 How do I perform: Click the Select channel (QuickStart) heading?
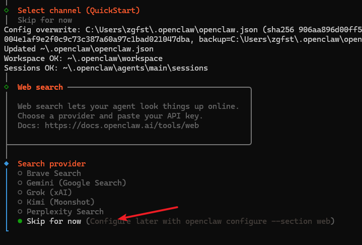(79, 11)
